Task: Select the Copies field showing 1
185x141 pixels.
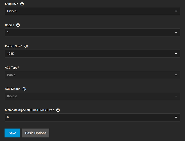Action: [x=93, y=32]
